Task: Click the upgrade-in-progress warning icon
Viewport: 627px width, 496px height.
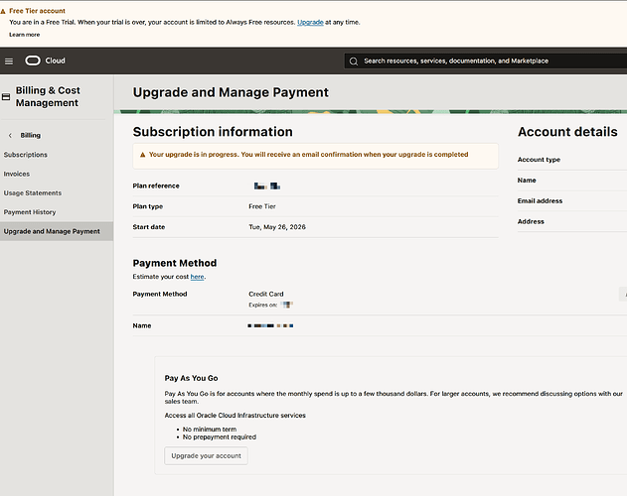Action: tap(142, 155)
